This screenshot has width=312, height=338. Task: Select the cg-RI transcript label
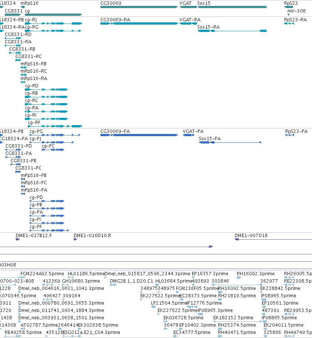tap(30, 115)
